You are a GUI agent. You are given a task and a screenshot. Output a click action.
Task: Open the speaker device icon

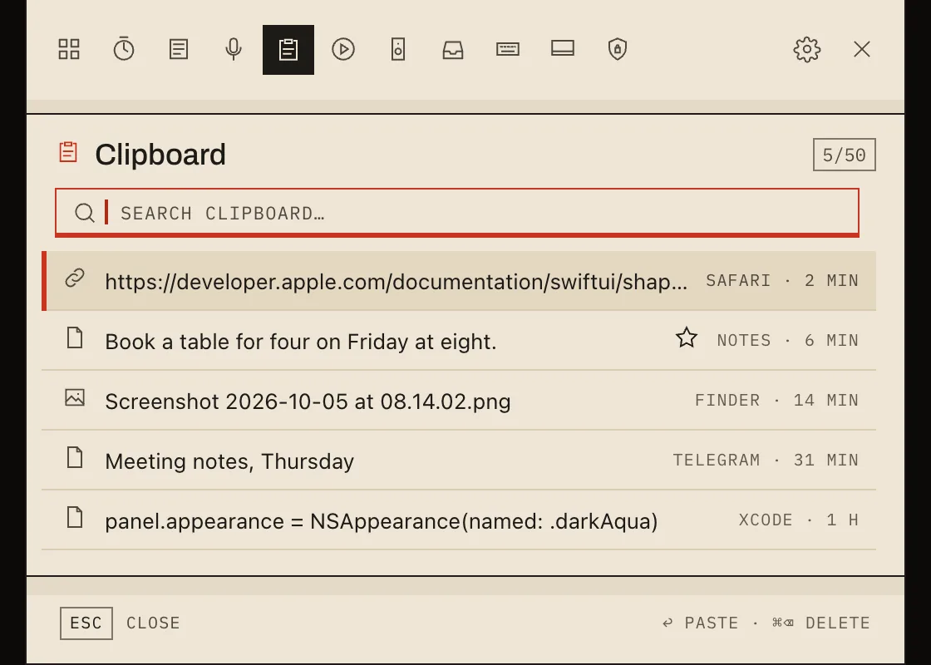(x=398, y=49)
